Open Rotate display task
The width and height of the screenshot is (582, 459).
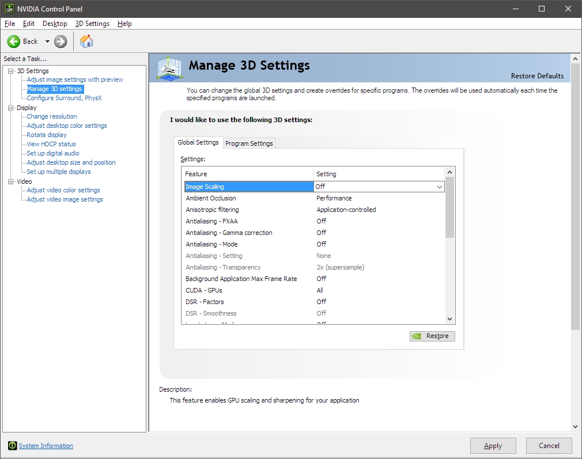point(47,135)
